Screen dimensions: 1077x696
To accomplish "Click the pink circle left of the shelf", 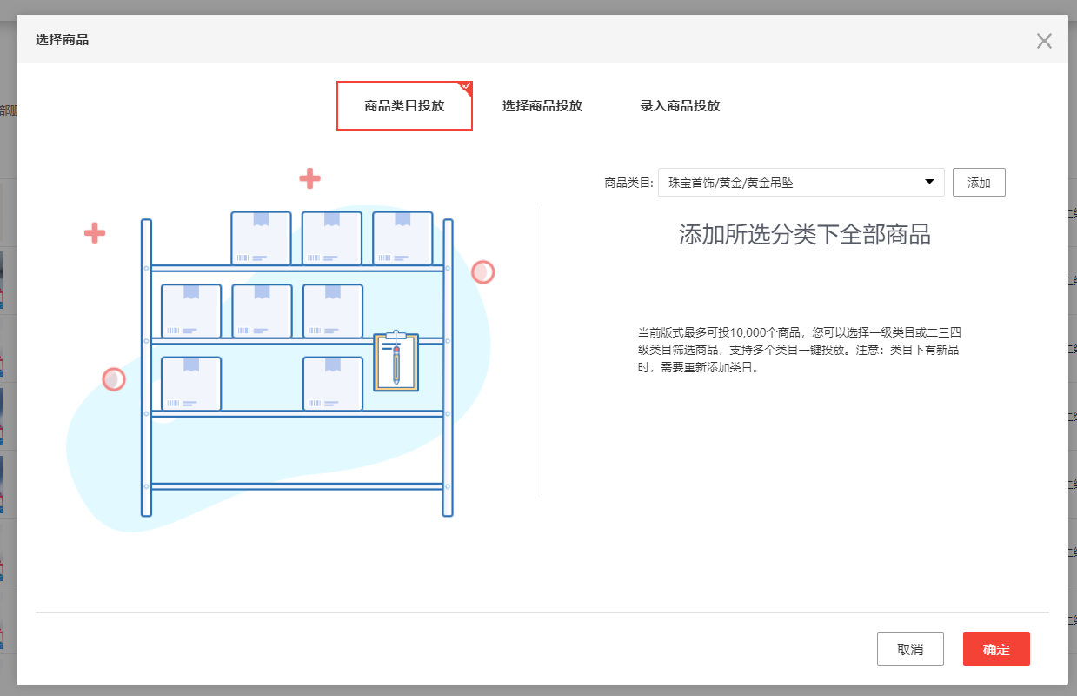I will tap(114, 379).
